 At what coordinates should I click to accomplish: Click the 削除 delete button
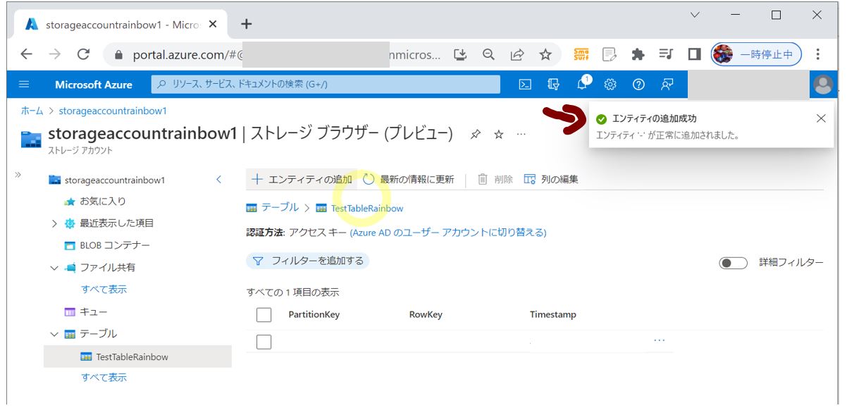[495, 180]
